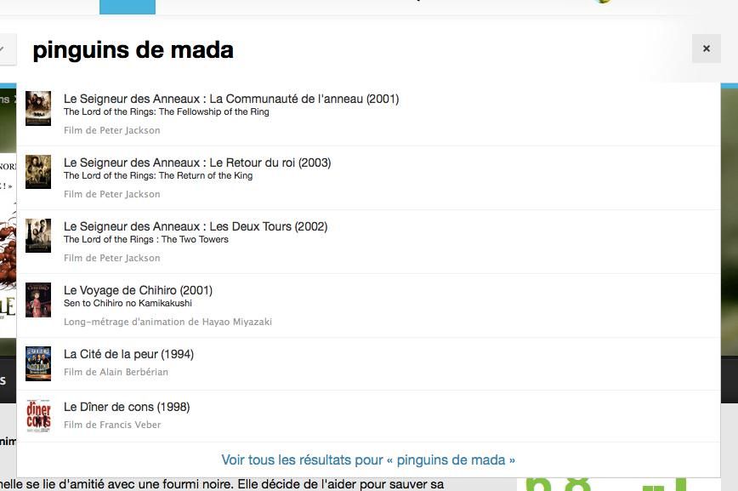Select the La Cité de la peur poster
The height and width of the screenshot is (491, 738).
click(x=38, y=363)
